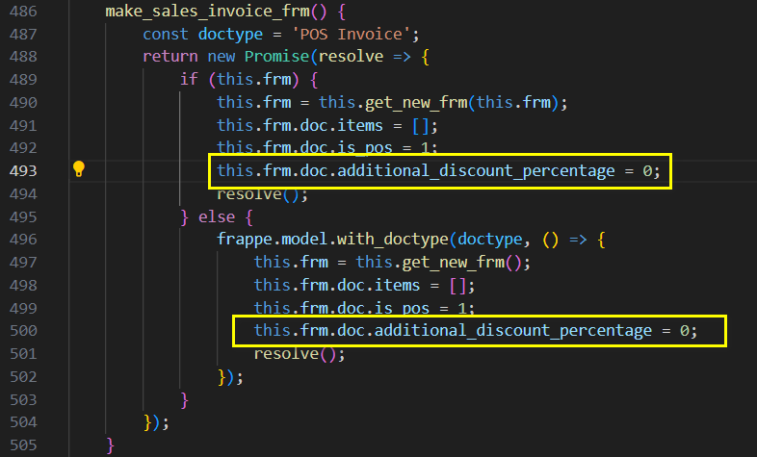Click the lightbulb code action icon

tap(79, 169)
